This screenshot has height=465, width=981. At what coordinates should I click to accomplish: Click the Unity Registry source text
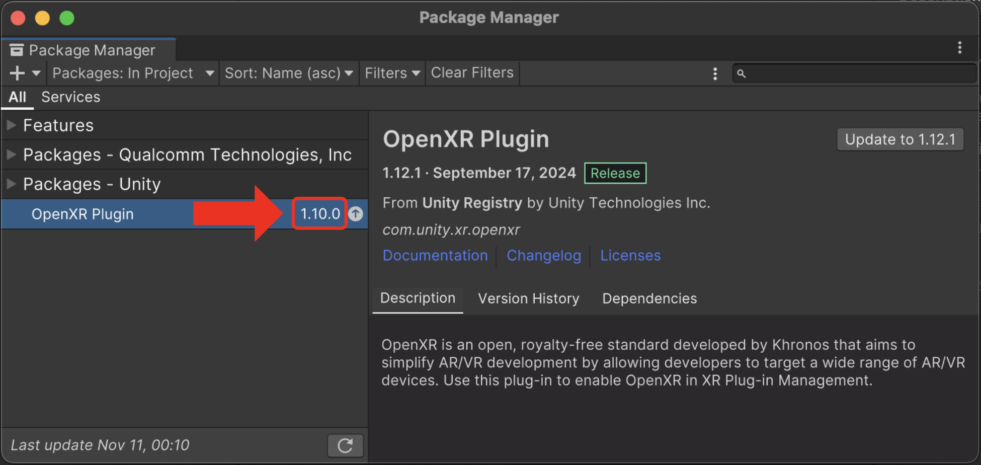[472, 203]
